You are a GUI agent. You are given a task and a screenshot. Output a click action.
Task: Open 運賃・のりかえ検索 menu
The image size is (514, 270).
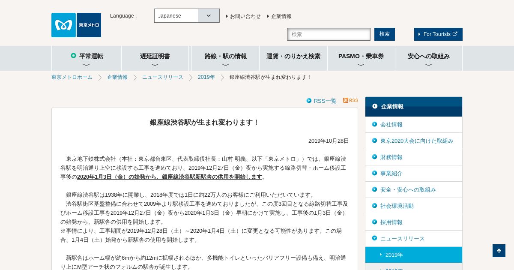click(293, 58)
